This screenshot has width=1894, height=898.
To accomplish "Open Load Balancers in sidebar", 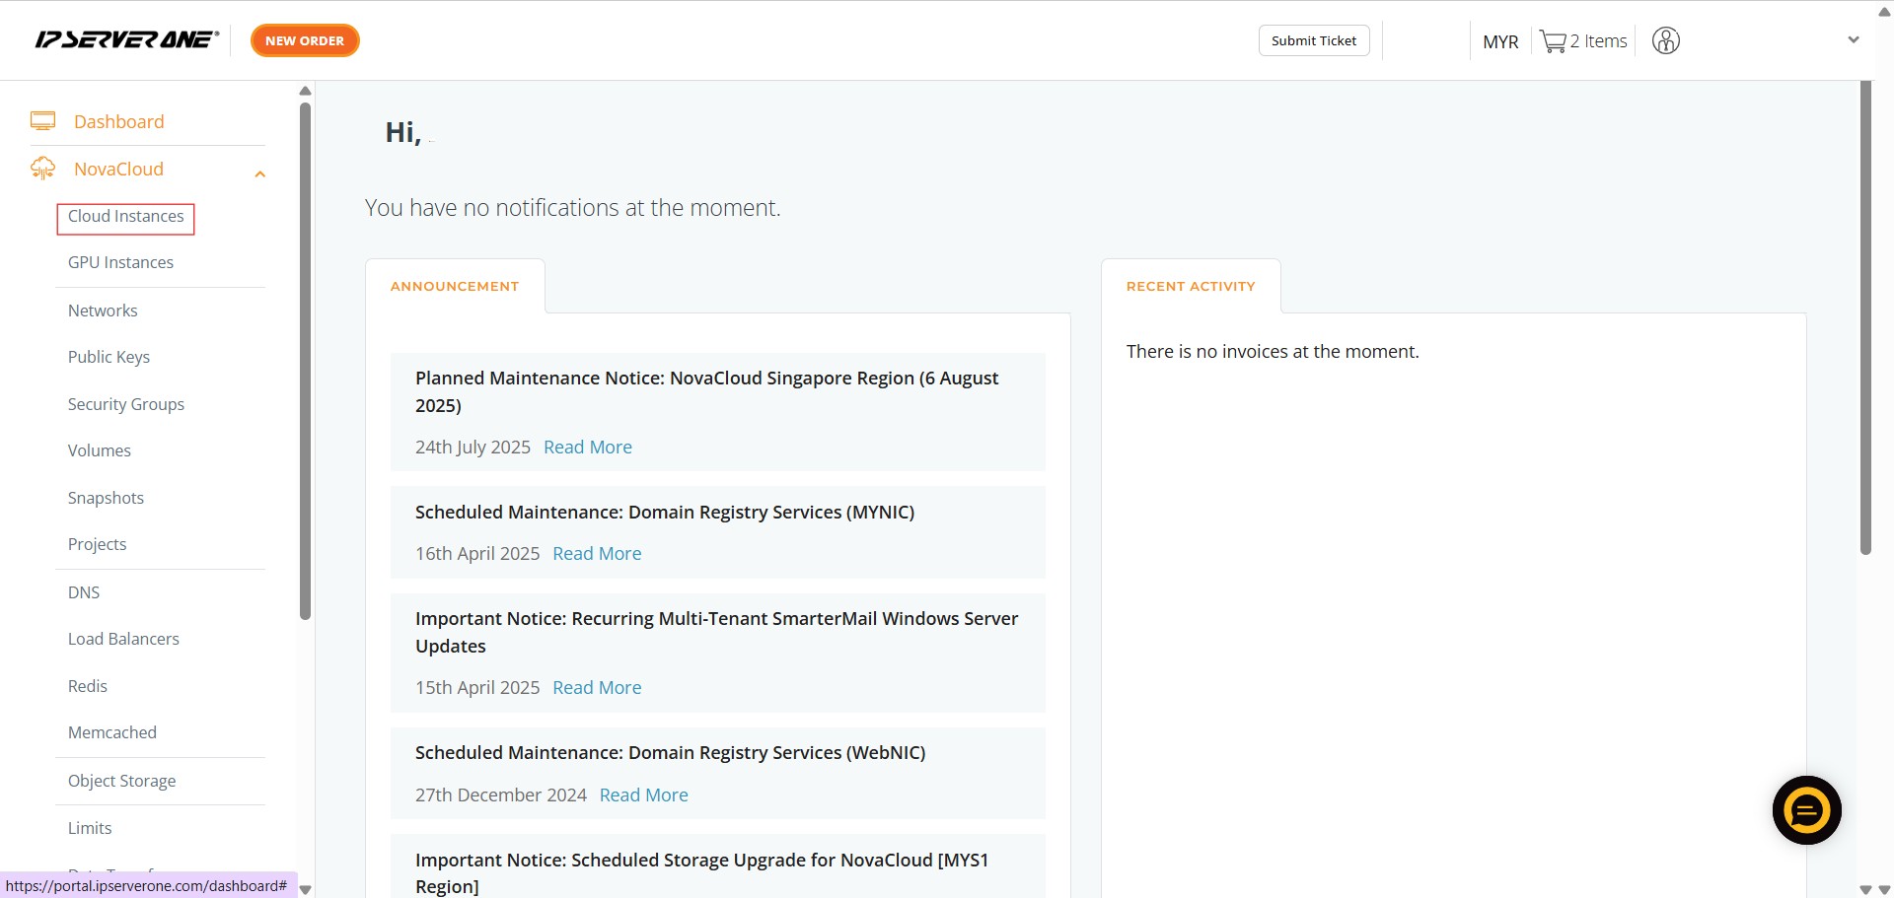I will coord(123,639).
